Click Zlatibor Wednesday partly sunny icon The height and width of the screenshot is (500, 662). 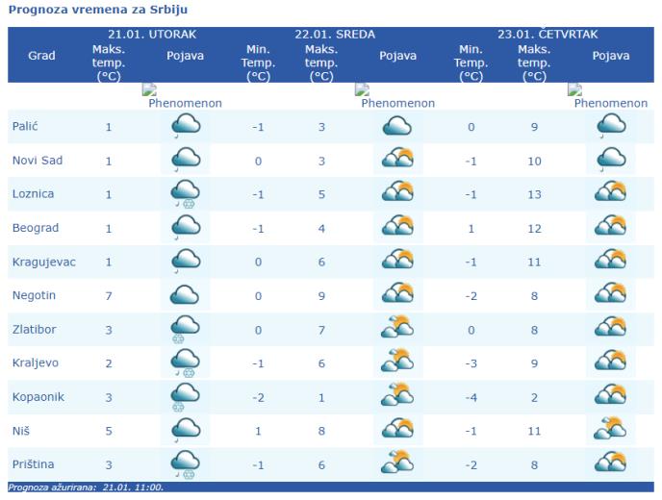[x=397, y=327]
